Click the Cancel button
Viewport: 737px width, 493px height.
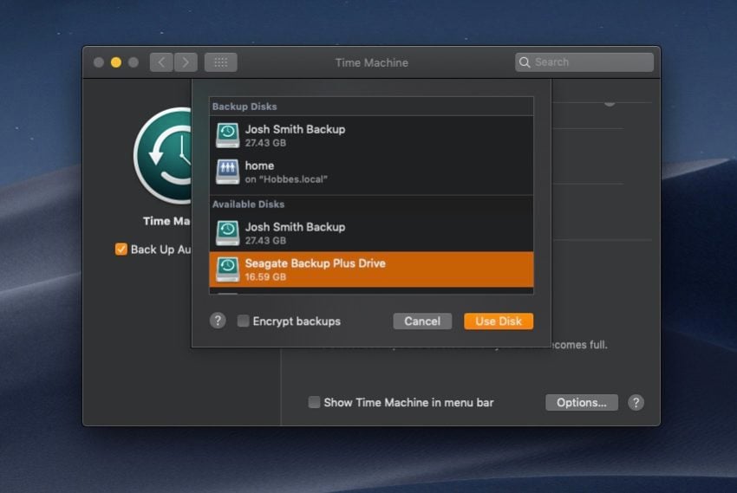tap(422, 321)
